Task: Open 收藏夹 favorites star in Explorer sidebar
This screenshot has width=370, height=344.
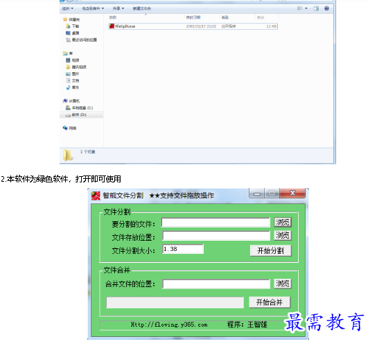Action: pyautogui.click(x=65, y=19)
